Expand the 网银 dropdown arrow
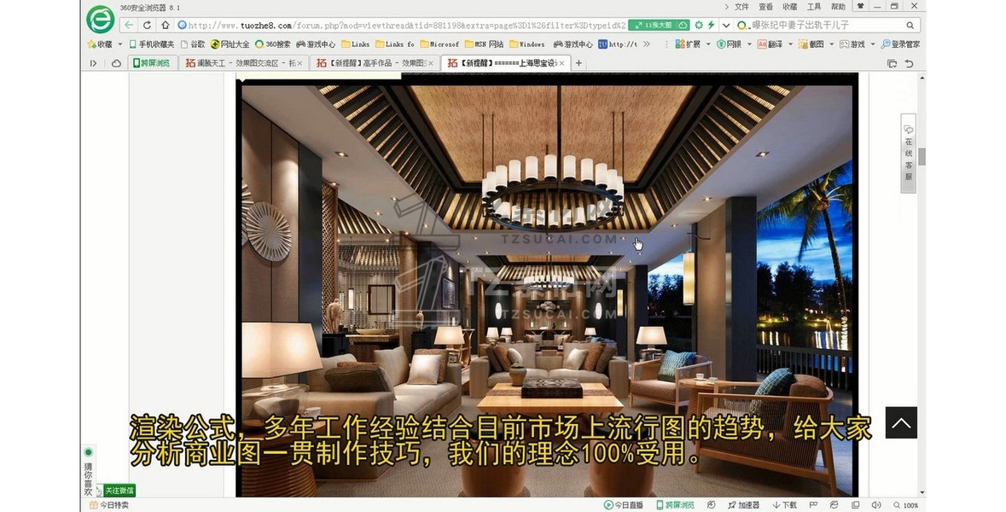 [x=749, y=44]
